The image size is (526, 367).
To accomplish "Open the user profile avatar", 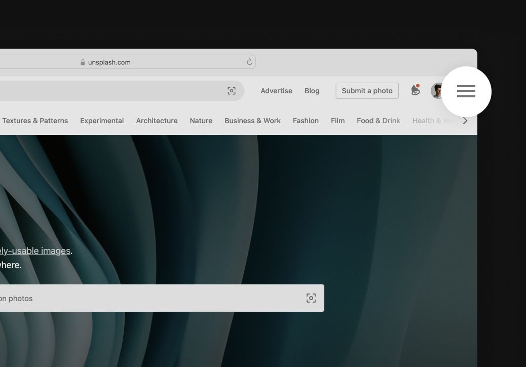I will tap(437, 91).
